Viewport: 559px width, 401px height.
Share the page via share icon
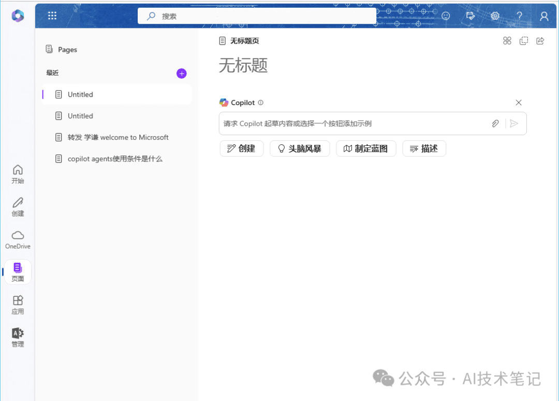[x=540, y=41]
